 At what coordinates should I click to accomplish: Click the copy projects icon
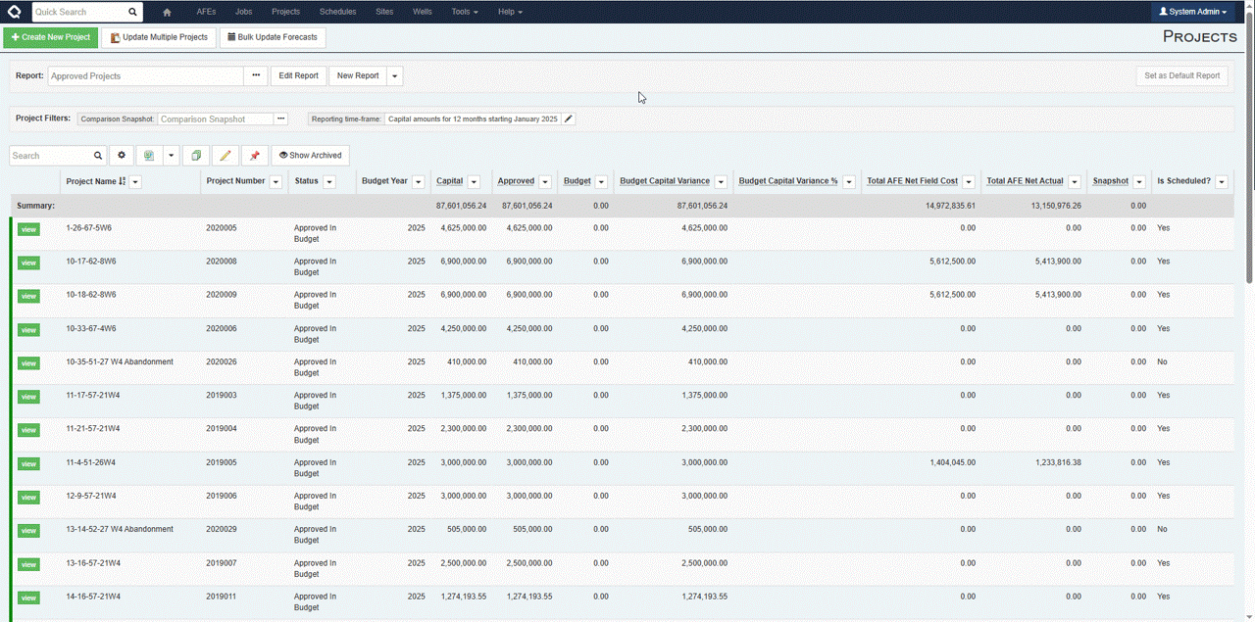pyautogui.click(x=196, y=156)
